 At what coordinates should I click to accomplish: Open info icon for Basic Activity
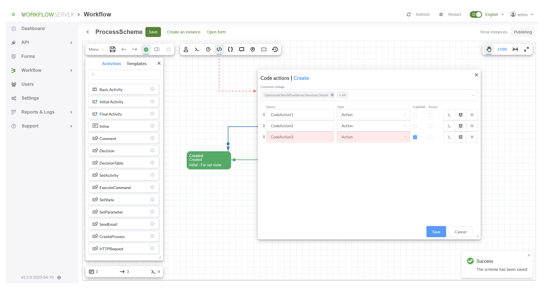(152, 89)
